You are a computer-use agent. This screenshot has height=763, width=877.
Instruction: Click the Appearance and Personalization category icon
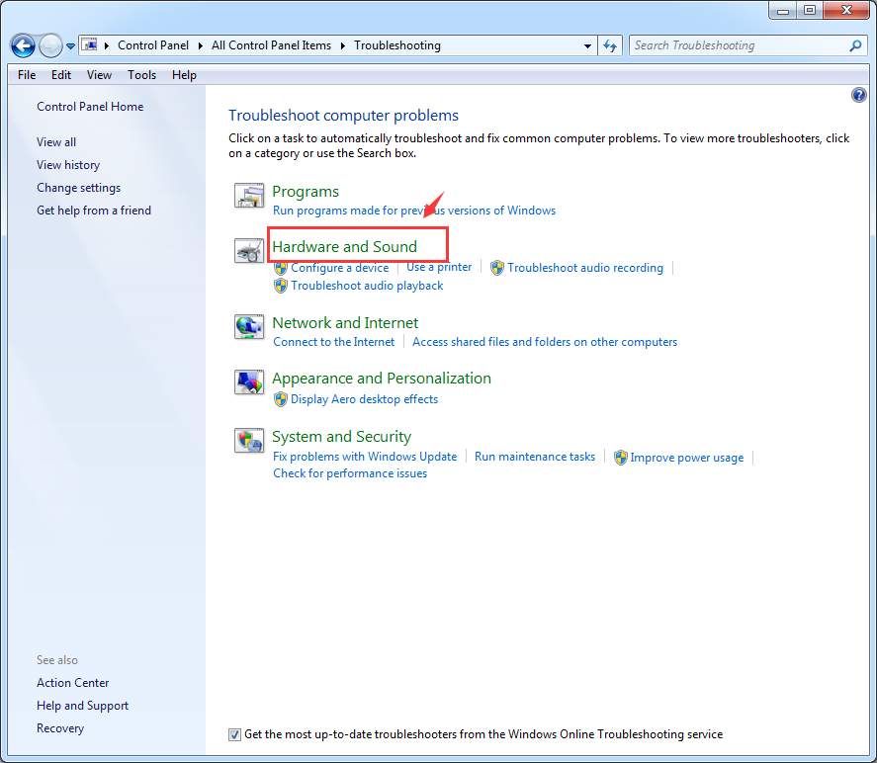(x=249, y=382)
